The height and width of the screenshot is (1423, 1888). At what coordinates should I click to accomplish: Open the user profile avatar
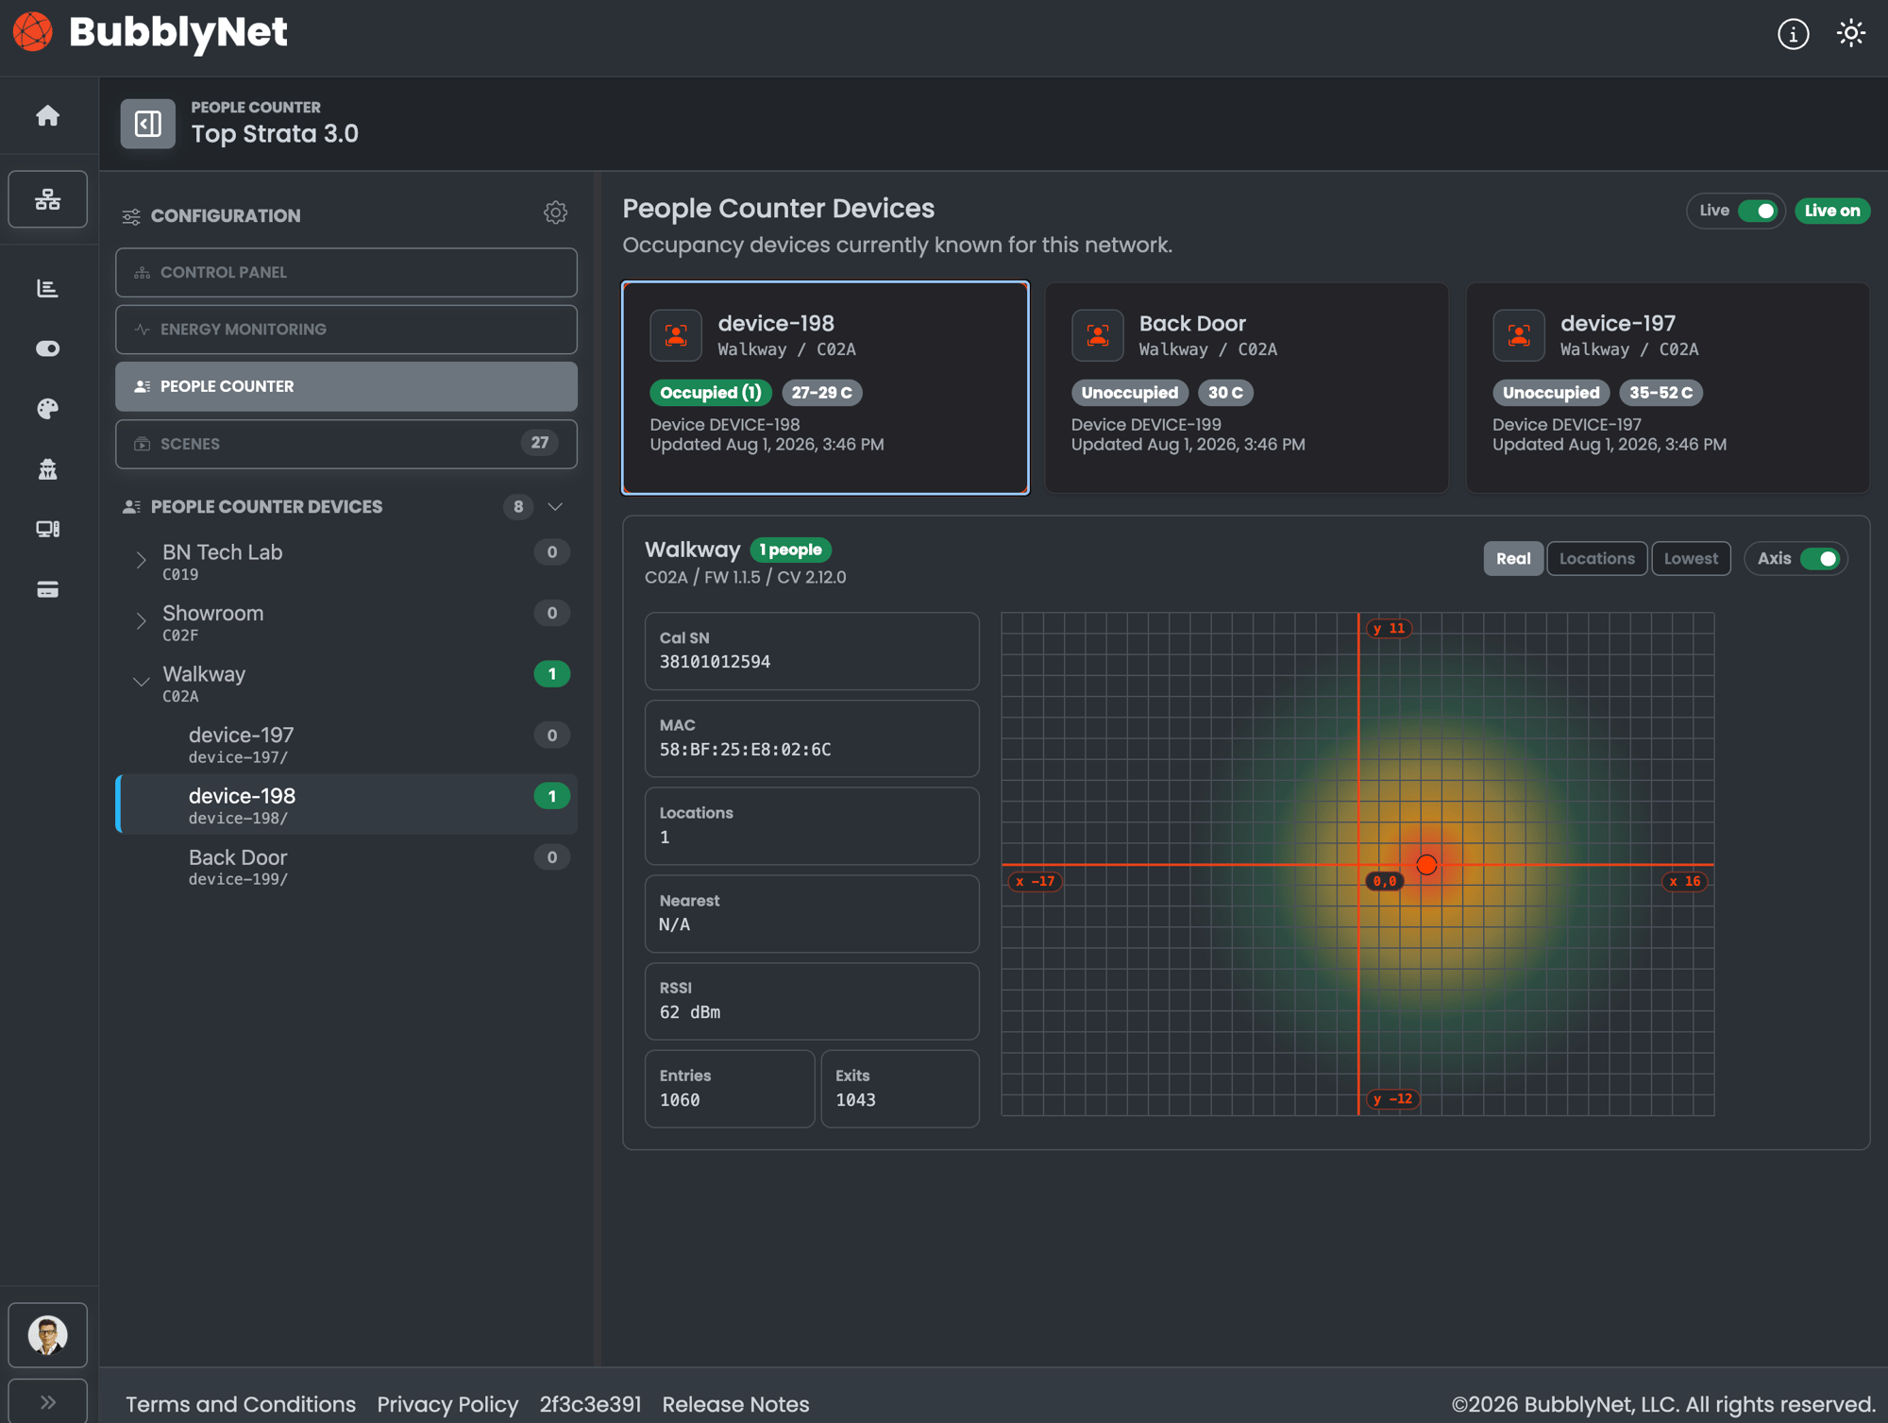pos(48,1334)
